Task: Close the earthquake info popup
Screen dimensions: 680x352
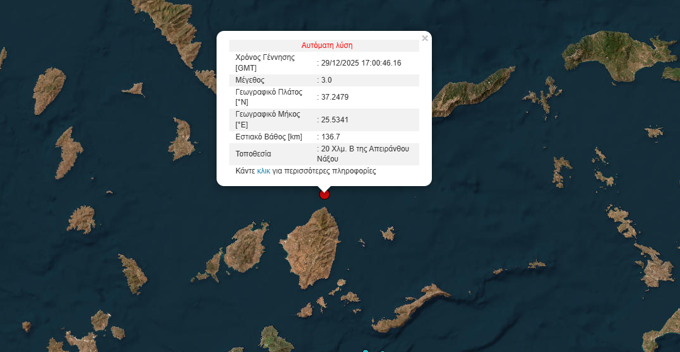Action: click(424, 38)
